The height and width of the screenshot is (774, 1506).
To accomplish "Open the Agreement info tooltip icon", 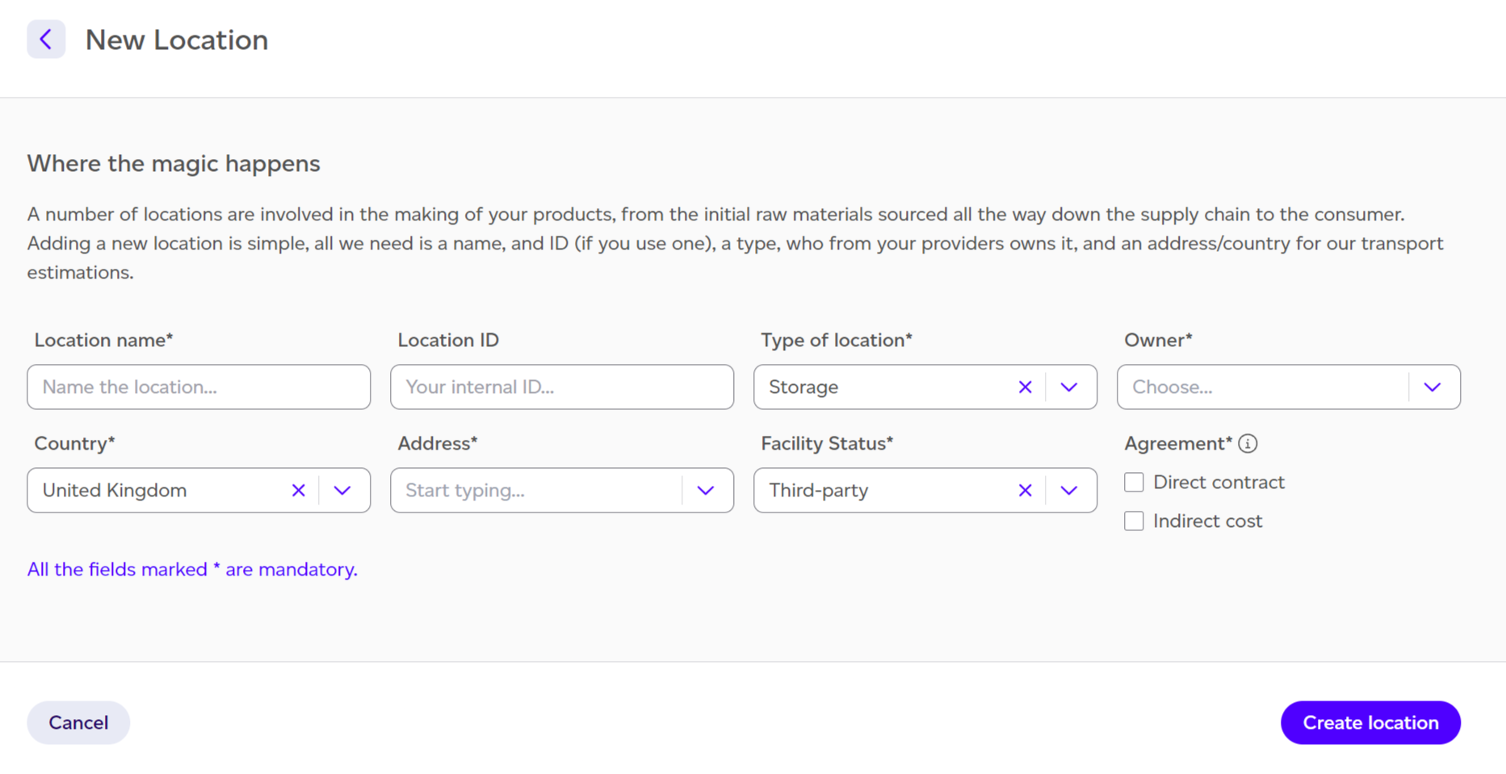I will click(1248, 444).
